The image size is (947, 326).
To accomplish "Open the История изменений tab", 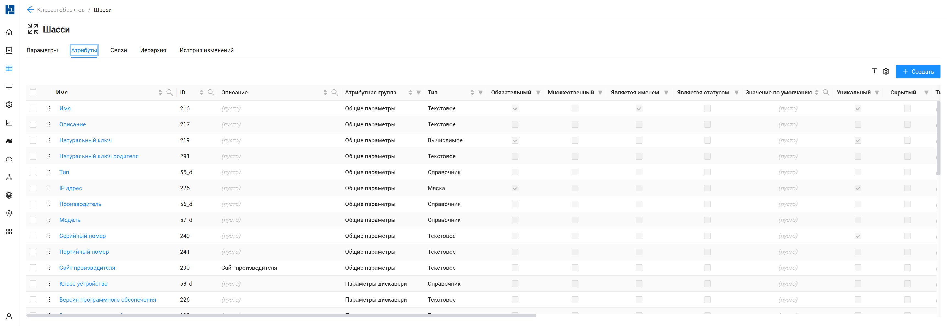I will click(x=206, y=50).
